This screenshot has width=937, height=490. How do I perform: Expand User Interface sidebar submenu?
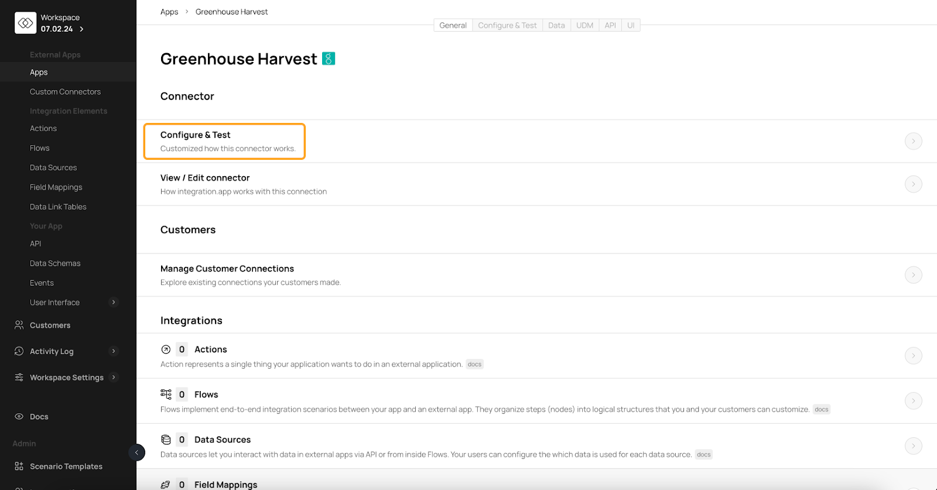tap(114, 302)
